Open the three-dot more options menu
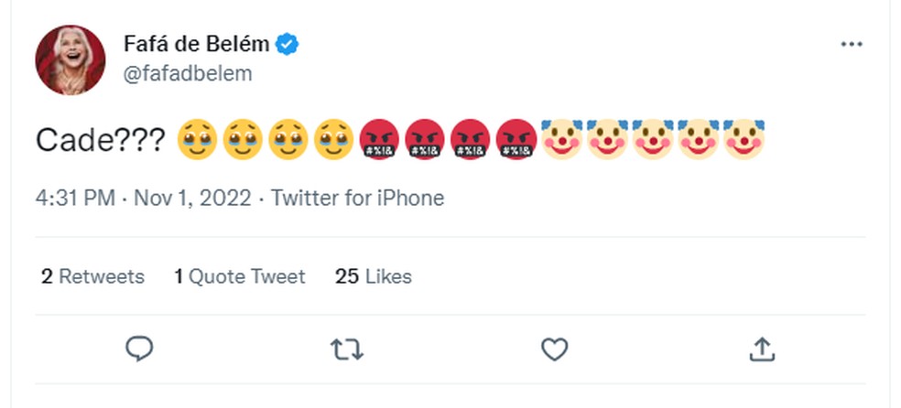 pos(852,45)
